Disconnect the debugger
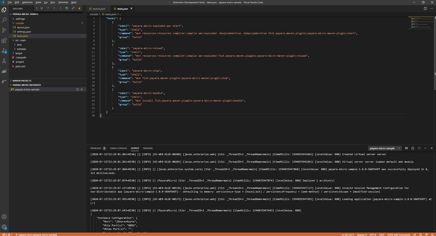Image resolution: width=436 pixels, height=236 pixels. pyautogui.click(x=73, y=8)
